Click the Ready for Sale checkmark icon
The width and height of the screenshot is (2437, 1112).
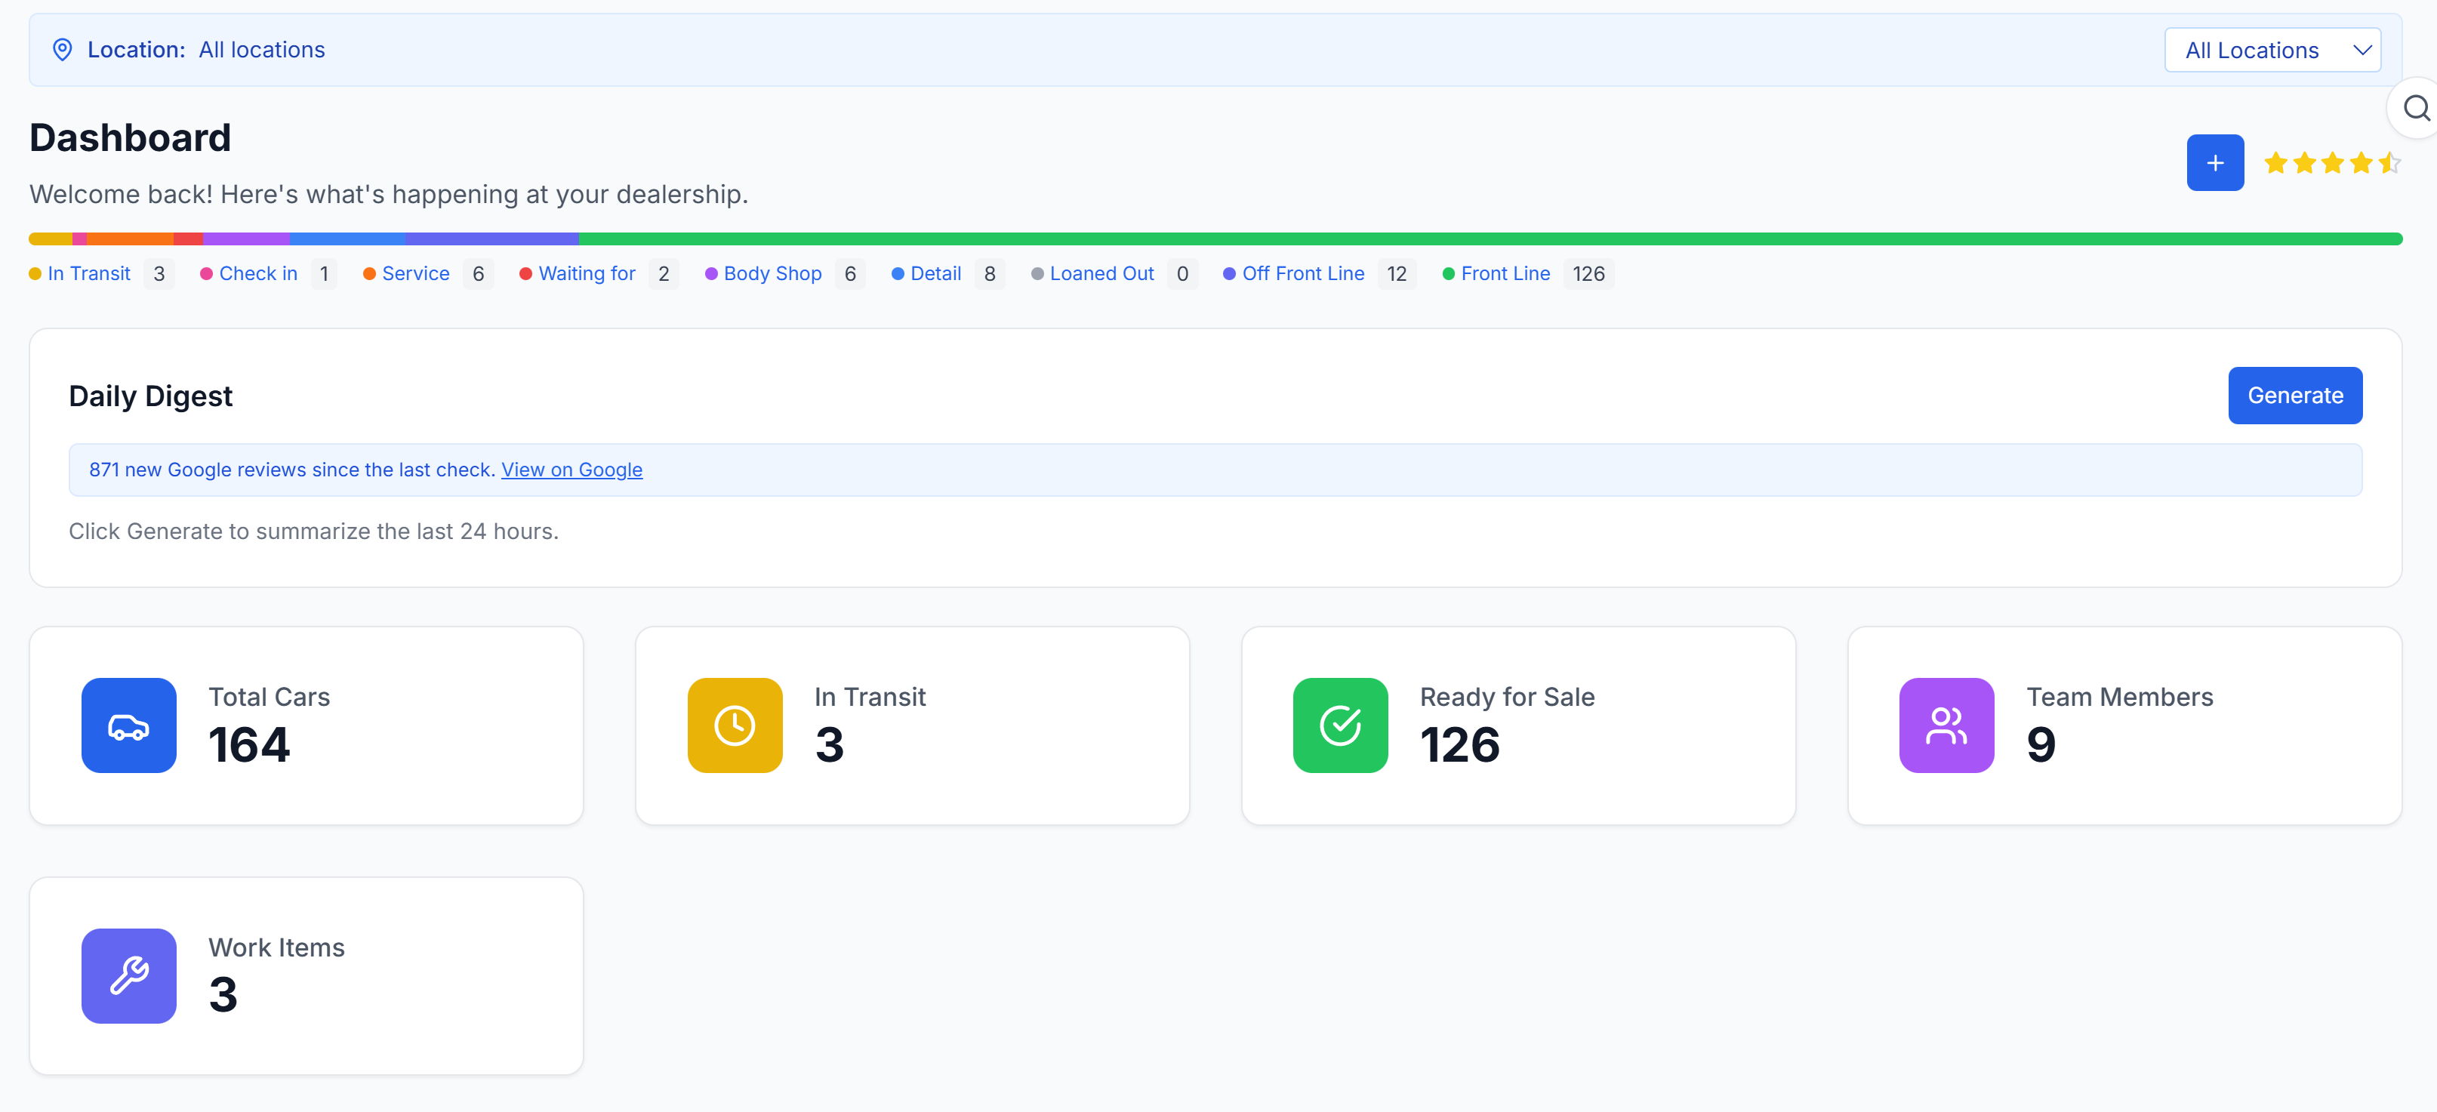click(1341, 726)
